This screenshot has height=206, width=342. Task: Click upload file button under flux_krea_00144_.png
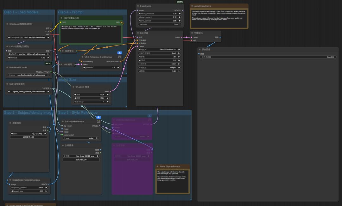tap(81, 160)
